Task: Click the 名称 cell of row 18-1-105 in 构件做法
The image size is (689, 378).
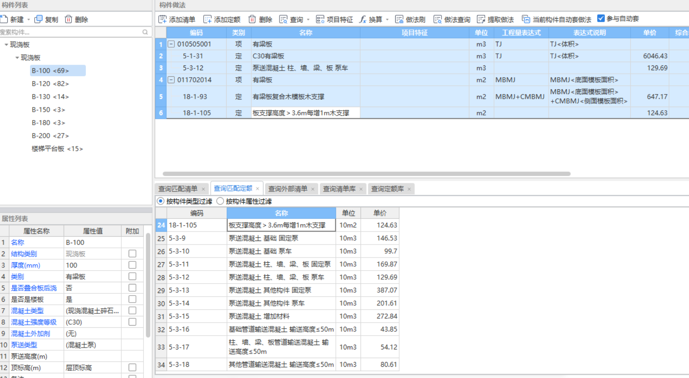Action: (x=305, y=113)
